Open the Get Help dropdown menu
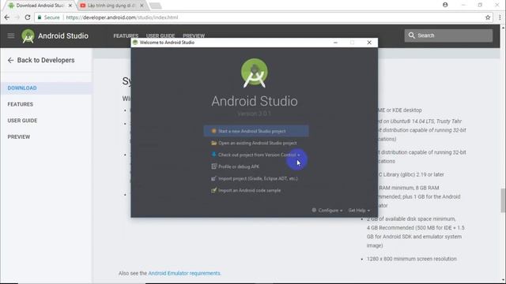 click(x=359, y=211)
